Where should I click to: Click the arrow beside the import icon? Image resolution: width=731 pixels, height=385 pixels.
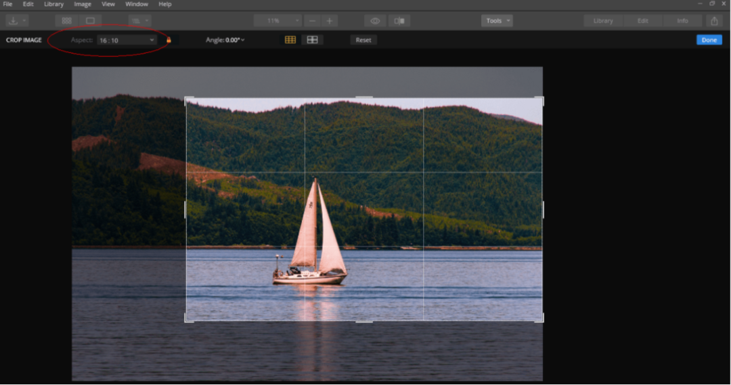[24, 21]
